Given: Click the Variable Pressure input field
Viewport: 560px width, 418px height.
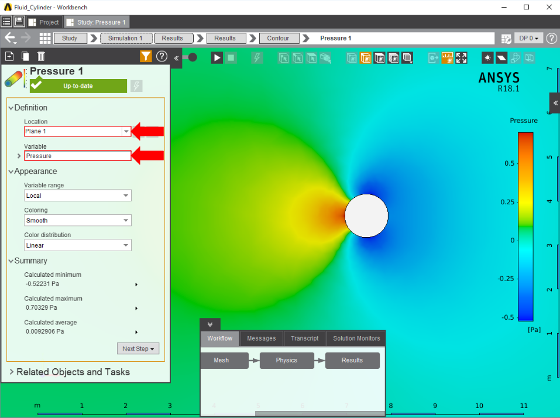Looking at the screenshot, I should coord(77,156).
